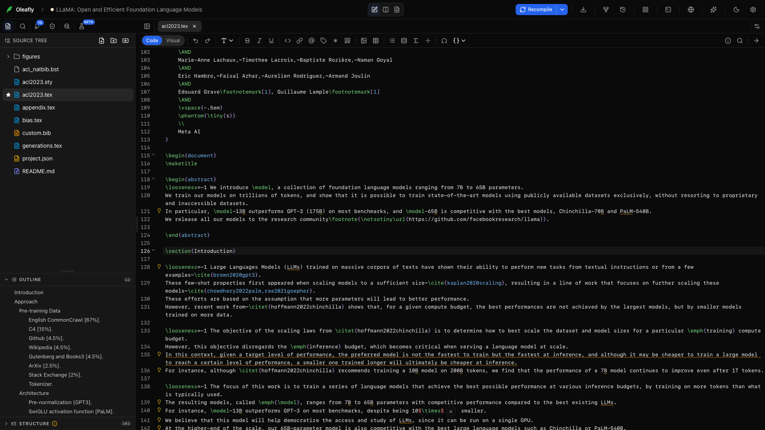Open the Recompile options dropdown arrow
Viewport: 765px width, 430px height.
point(562,10)
